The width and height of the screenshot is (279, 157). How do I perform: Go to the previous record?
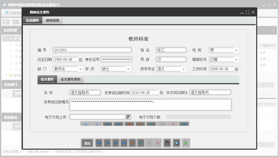[x=107, y=143]
